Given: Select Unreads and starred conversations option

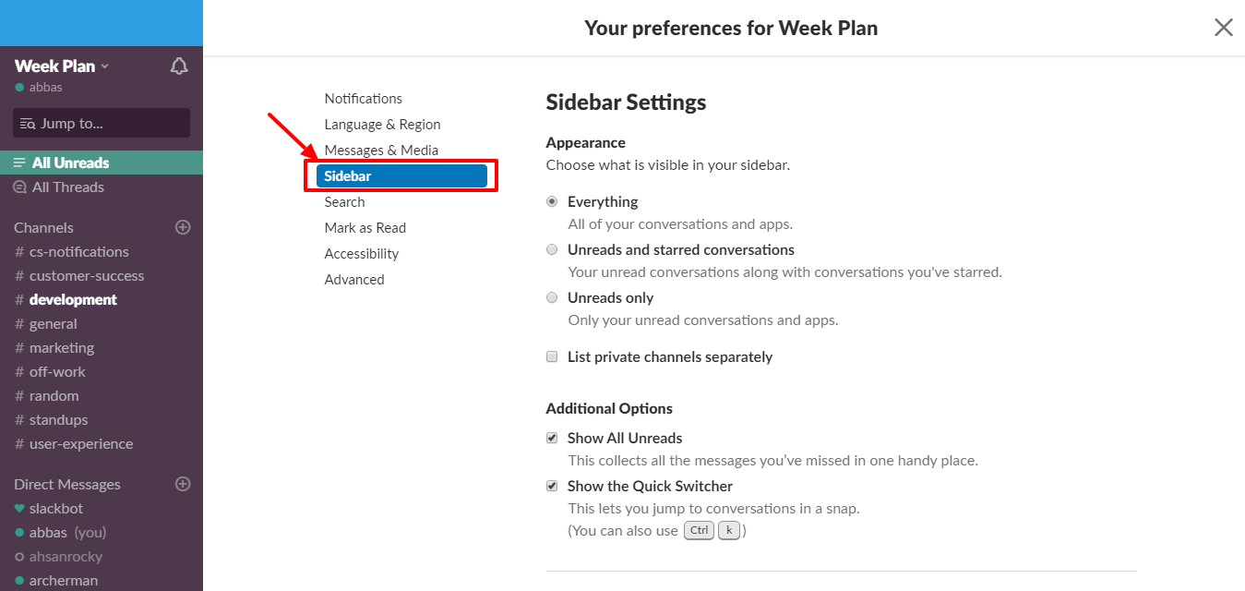Looking at the screenshot, I should pyautogui.click(x=551, y=249).
